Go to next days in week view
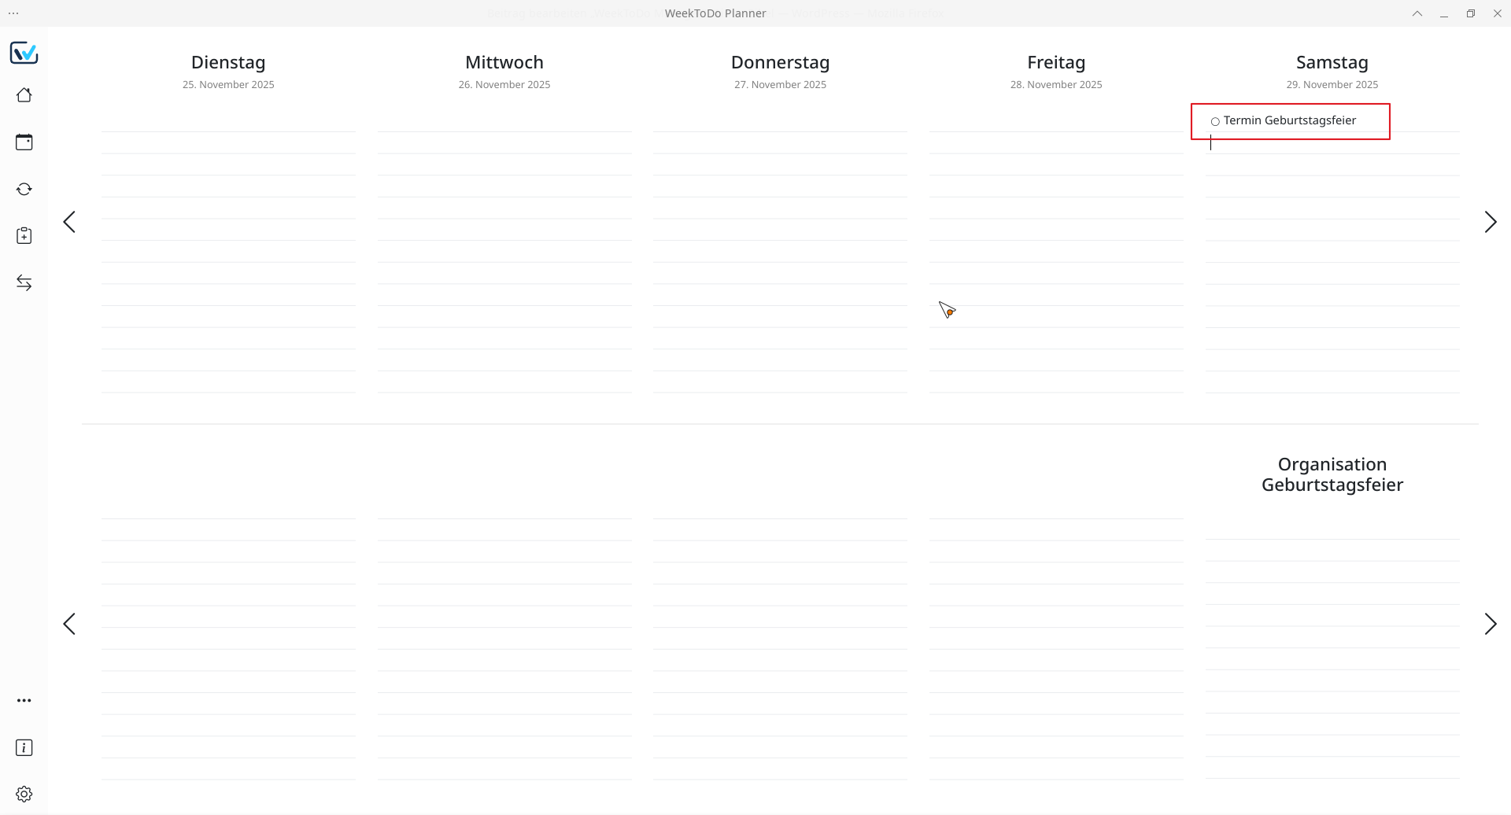The image size is (1511, 815). pos(1490,222)
